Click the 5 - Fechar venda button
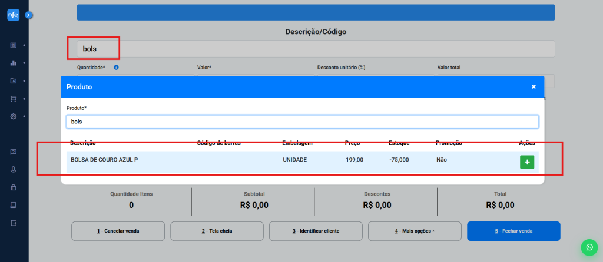603x262 pixels. click(x=513, y=231)
